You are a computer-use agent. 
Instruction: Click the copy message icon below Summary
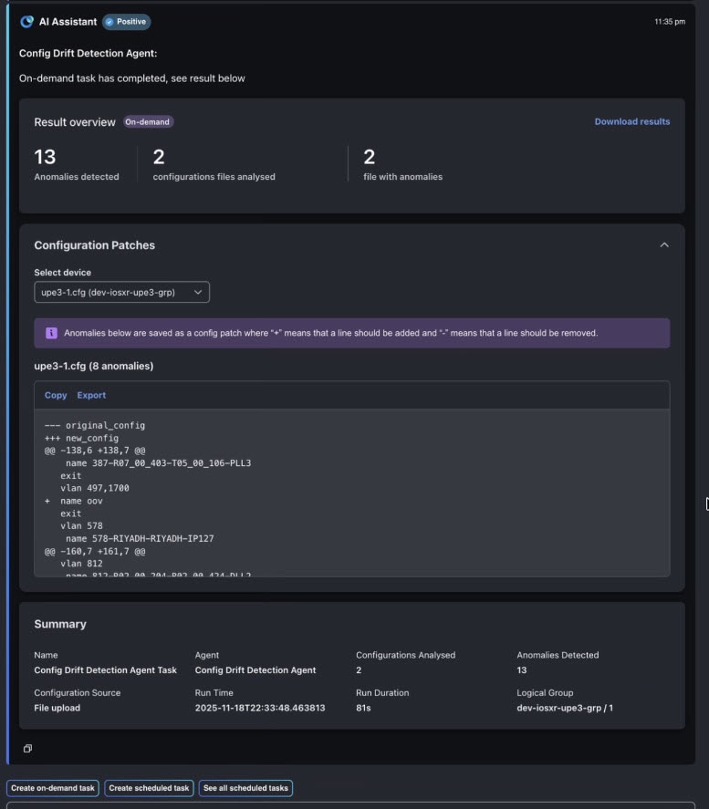28,748
